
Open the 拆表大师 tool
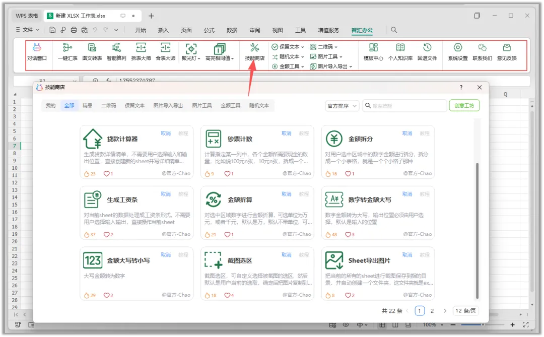click(141, 52)
